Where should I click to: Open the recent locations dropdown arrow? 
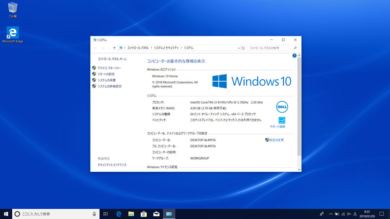point(109,48)
